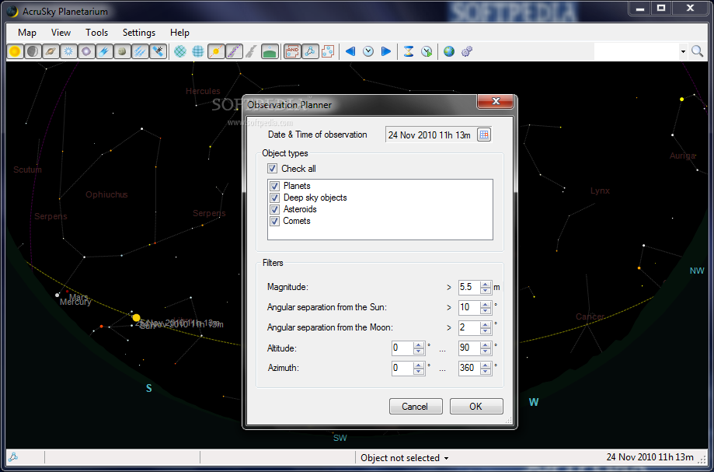Toggle constellation lines toolbar icon
This screenshot has height=472, width=714.
point(310,51)
